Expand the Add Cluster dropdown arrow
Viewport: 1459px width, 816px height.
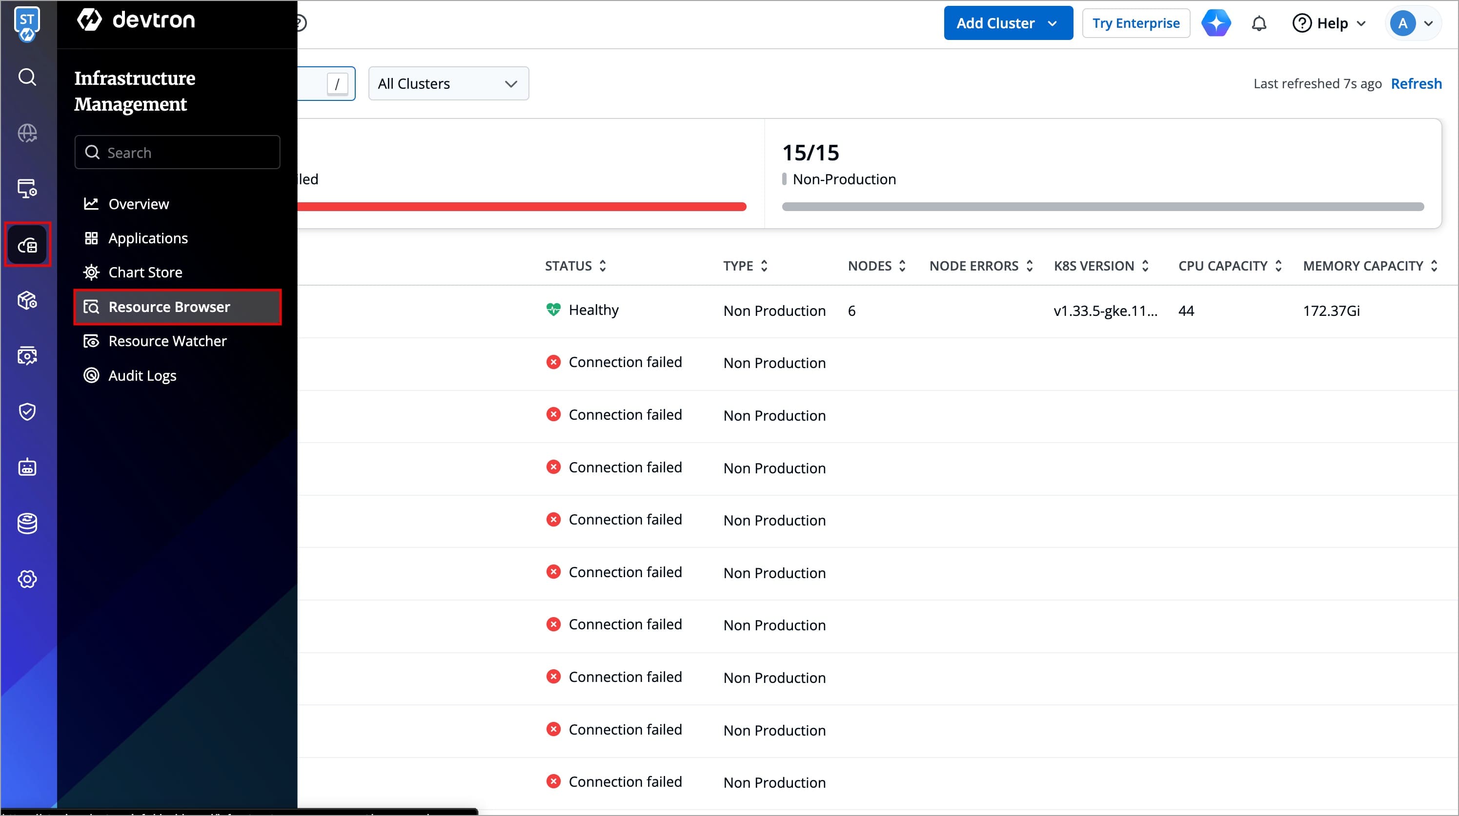[1053, 24]
